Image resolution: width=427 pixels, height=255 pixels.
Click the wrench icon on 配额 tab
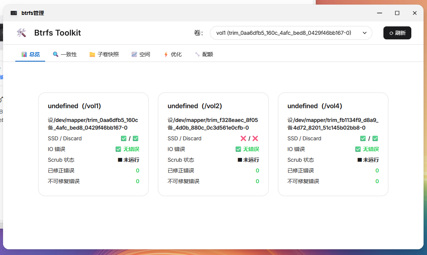tap(197, 54)
